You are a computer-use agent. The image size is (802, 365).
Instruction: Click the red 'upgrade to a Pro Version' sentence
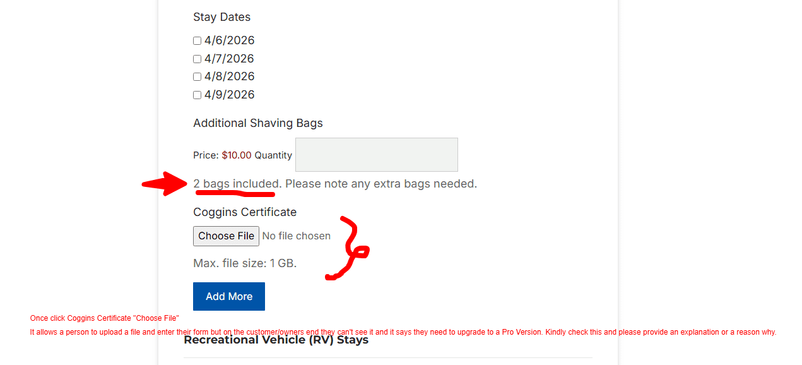403,332
